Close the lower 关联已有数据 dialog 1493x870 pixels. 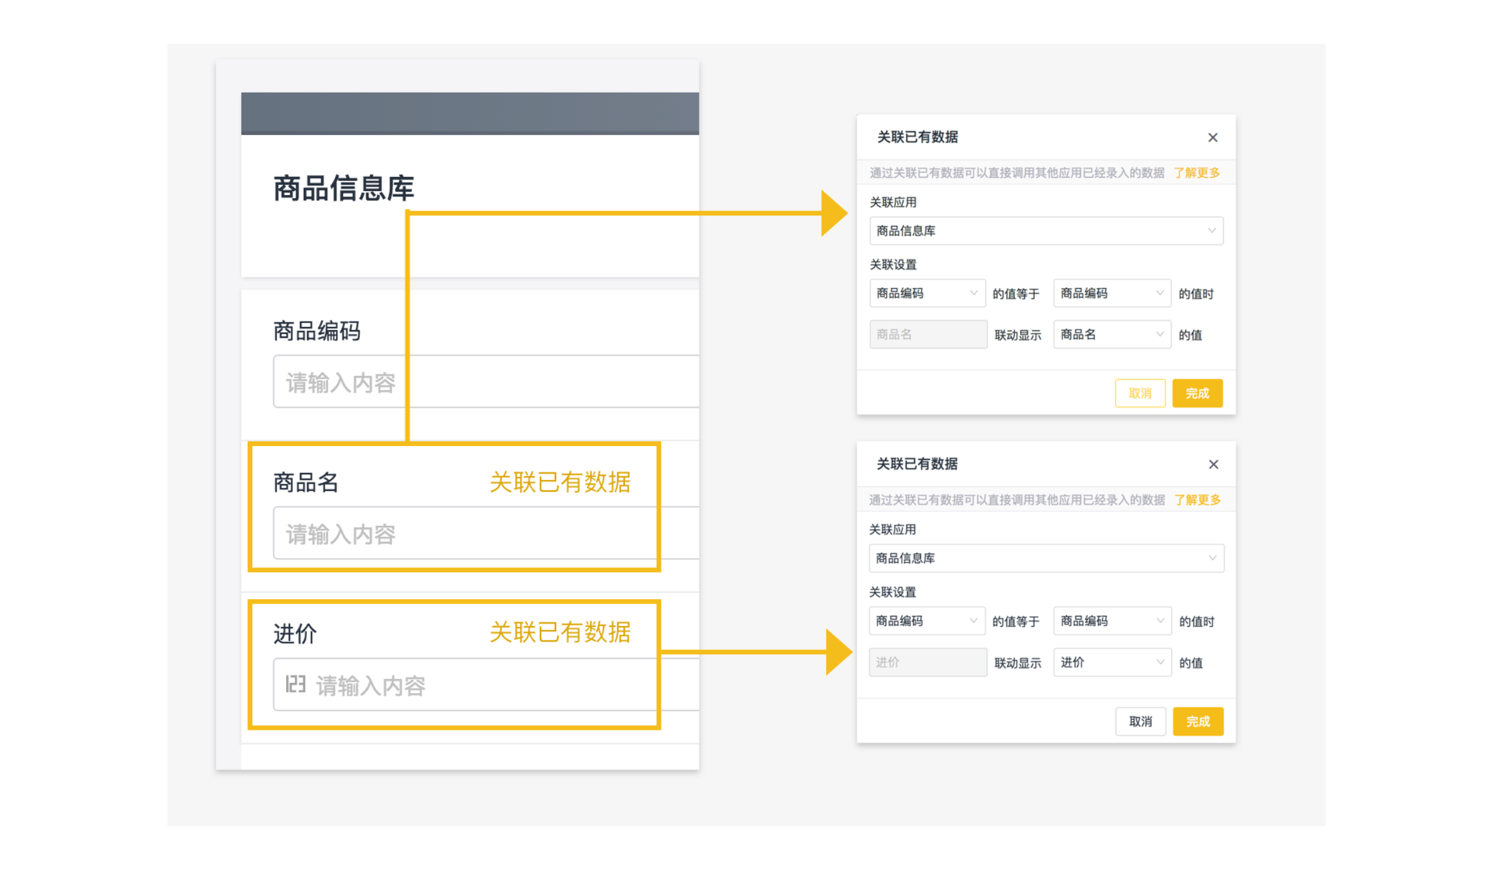coord(1213,465)
